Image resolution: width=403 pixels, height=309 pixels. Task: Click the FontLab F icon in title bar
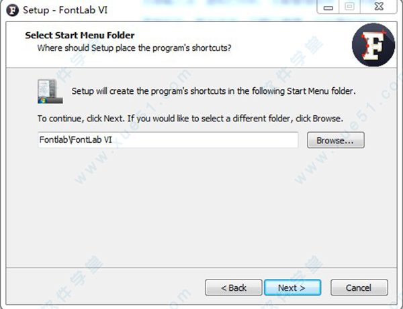click(x=13, y=10)
